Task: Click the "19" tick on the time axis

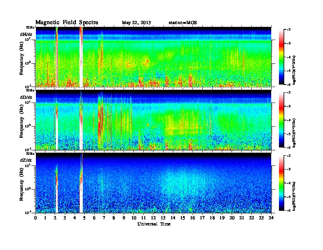Action: [222, 218]
